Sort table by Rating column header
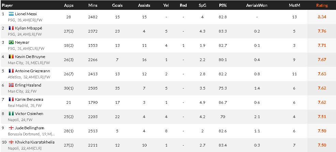 click(x=322, y=5)
